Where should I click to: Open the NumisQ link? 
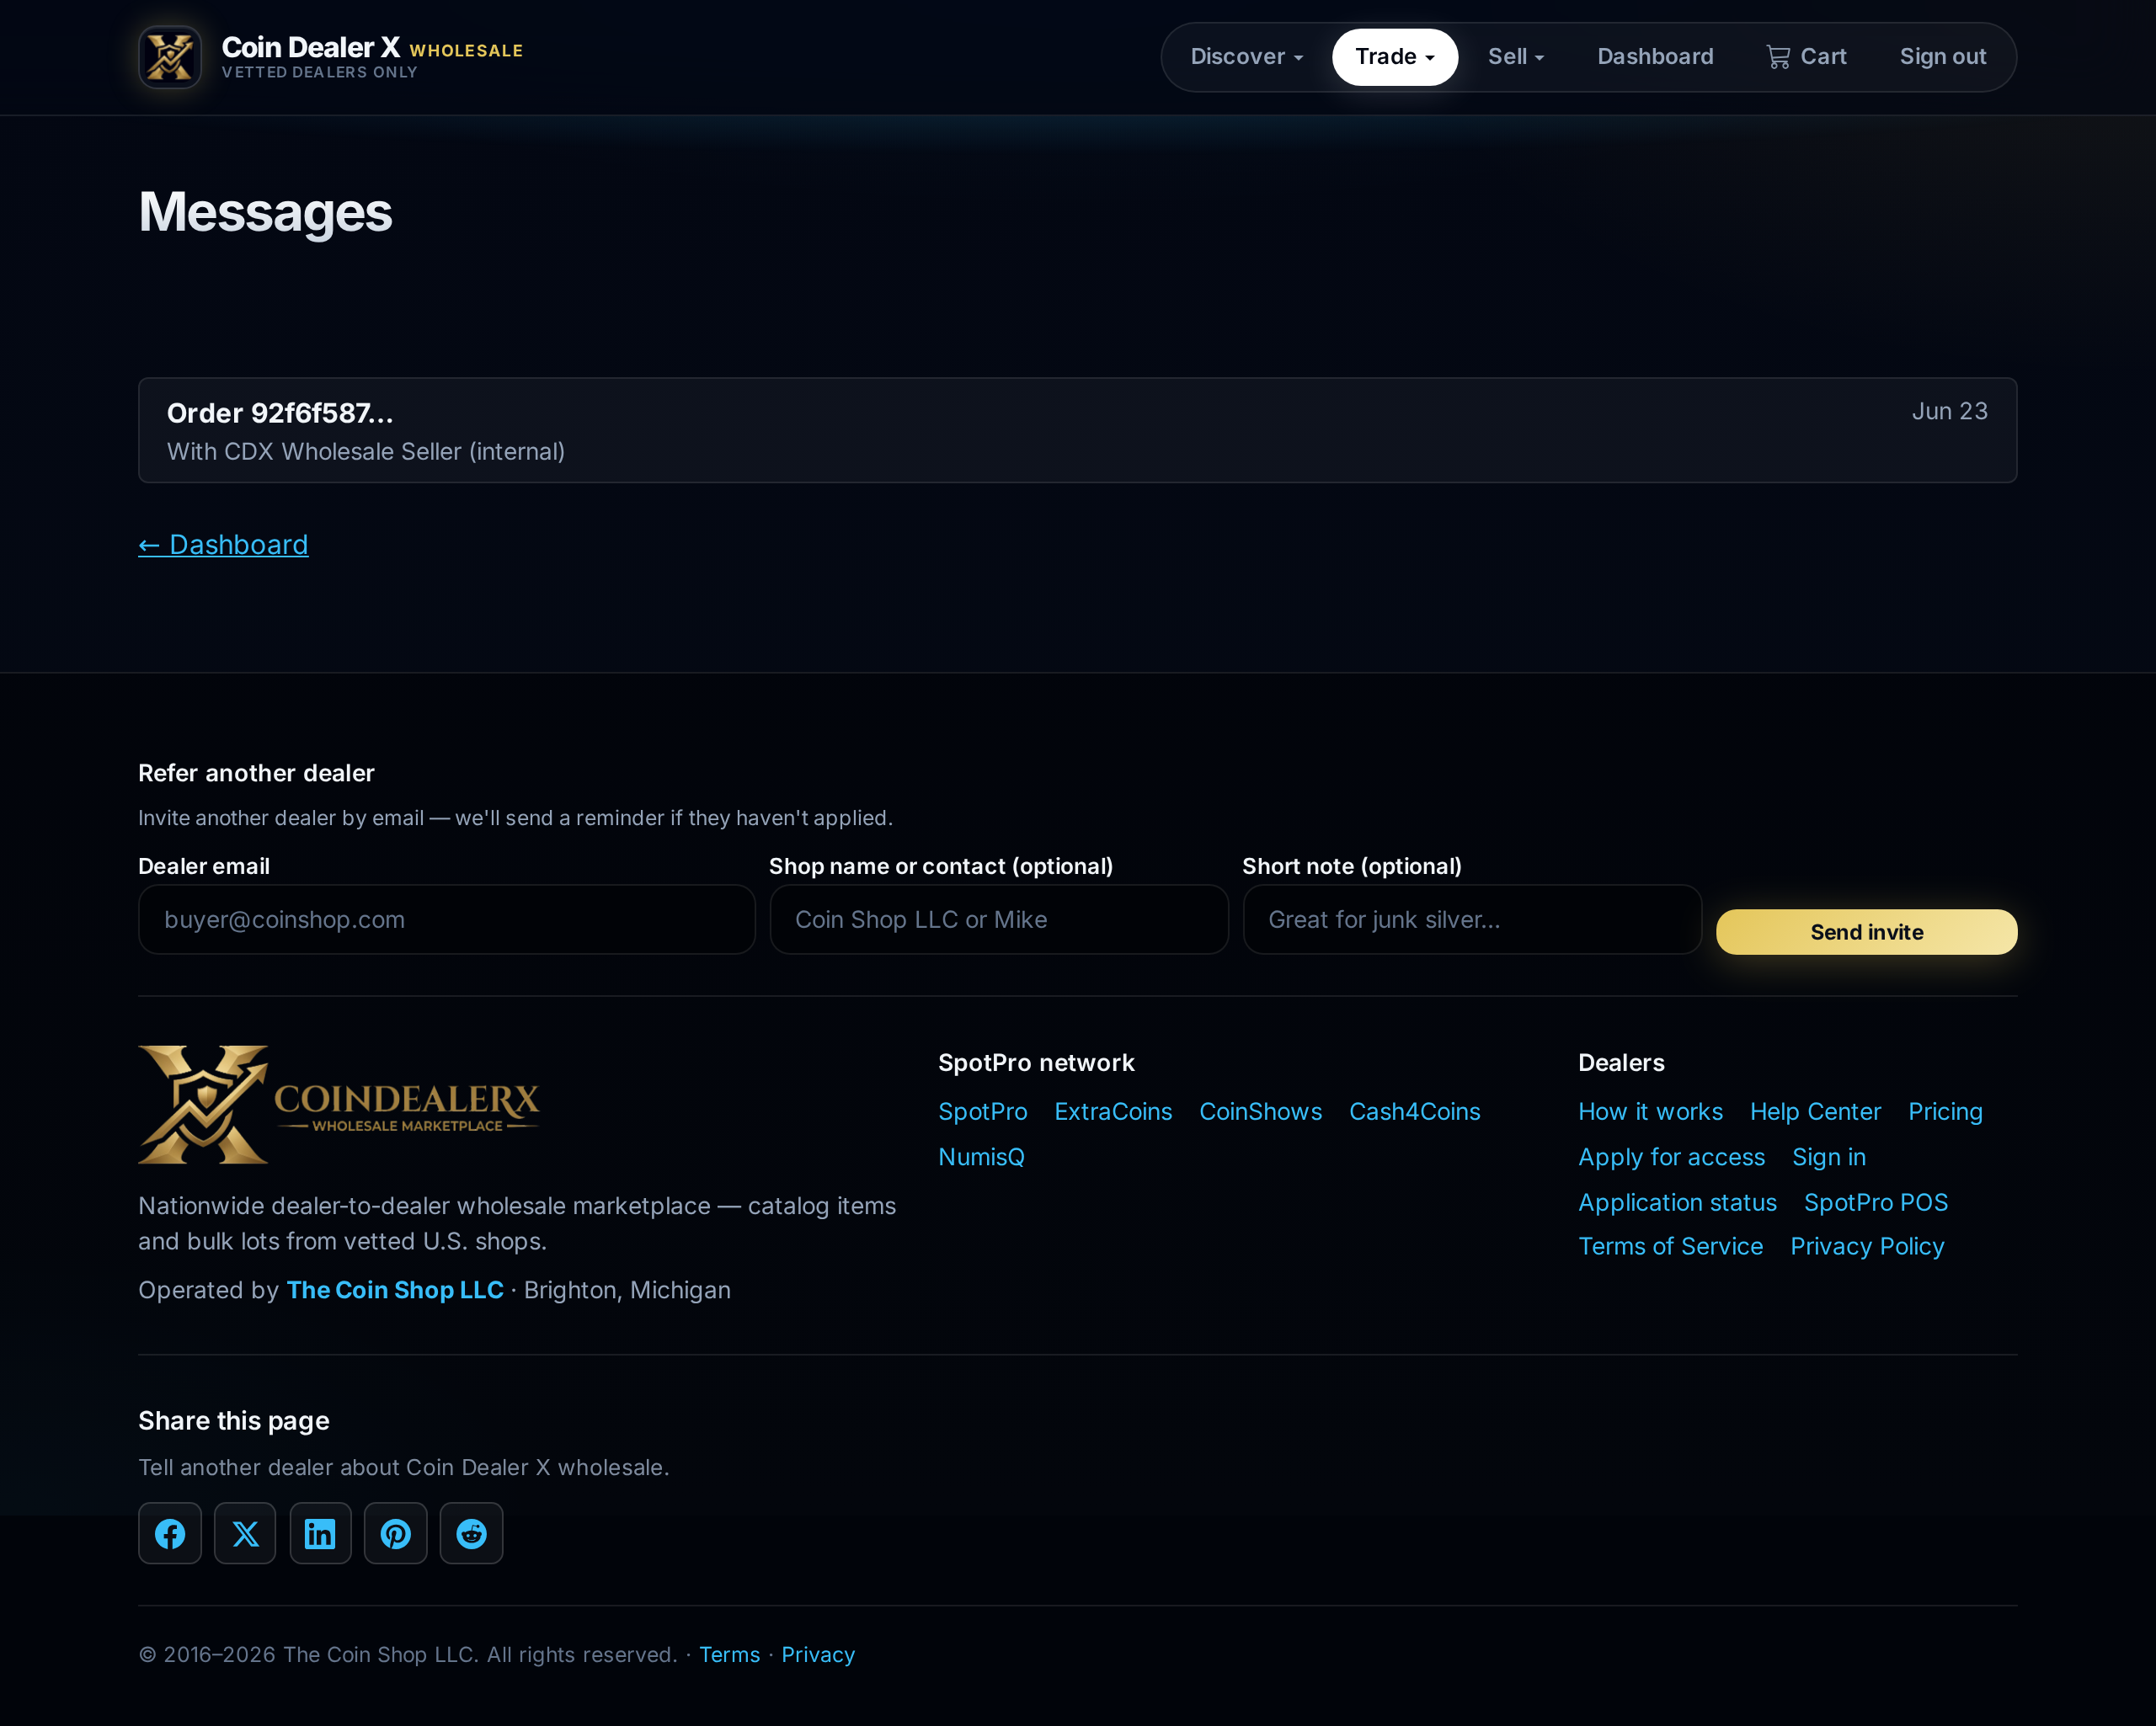click(981, 1157)
